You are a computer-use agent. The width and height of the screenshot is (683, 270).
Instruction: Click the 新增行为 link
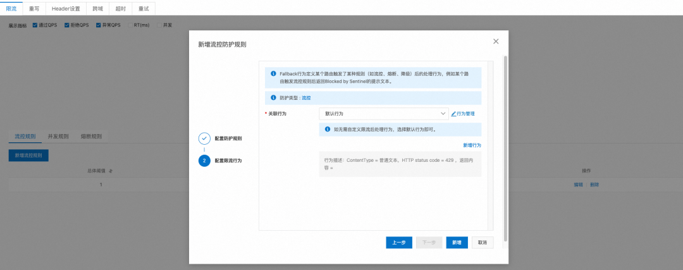click(x=472, y=145)
